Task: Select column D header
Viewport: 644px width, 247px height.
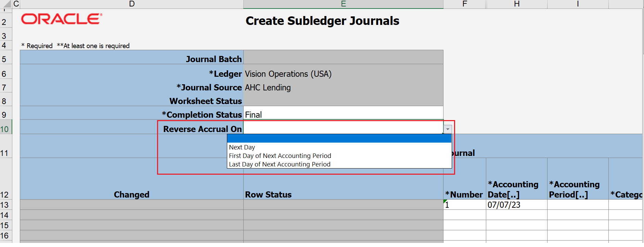Action: [x=132, y=4]
